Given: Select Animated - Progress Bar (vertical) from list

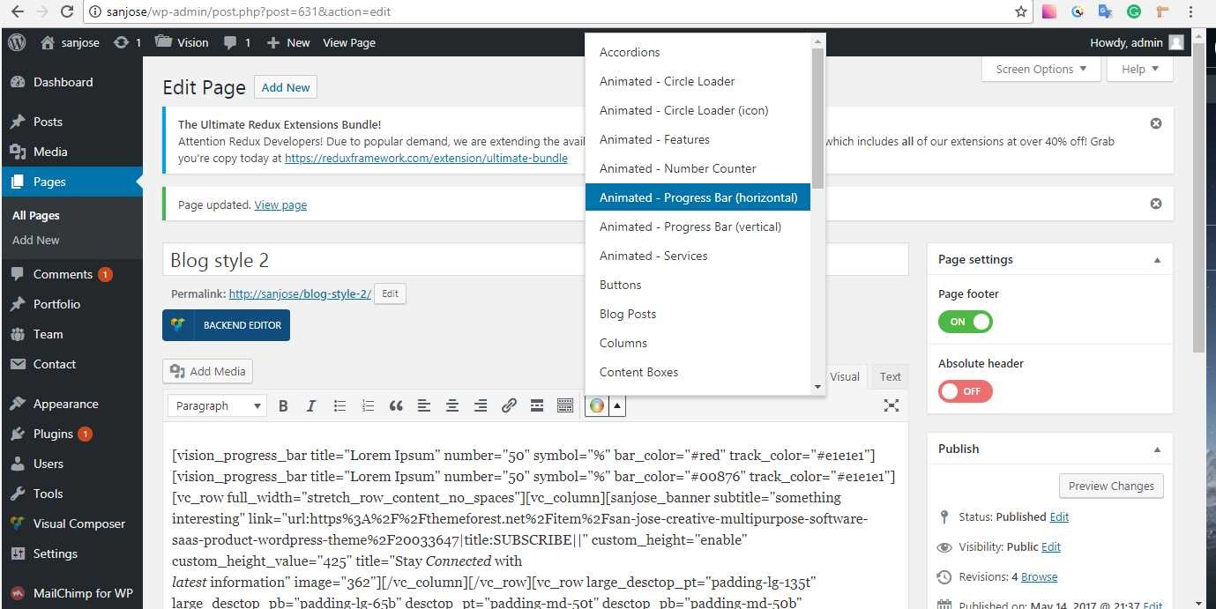Looking at the screenshot, I should 690,227.
